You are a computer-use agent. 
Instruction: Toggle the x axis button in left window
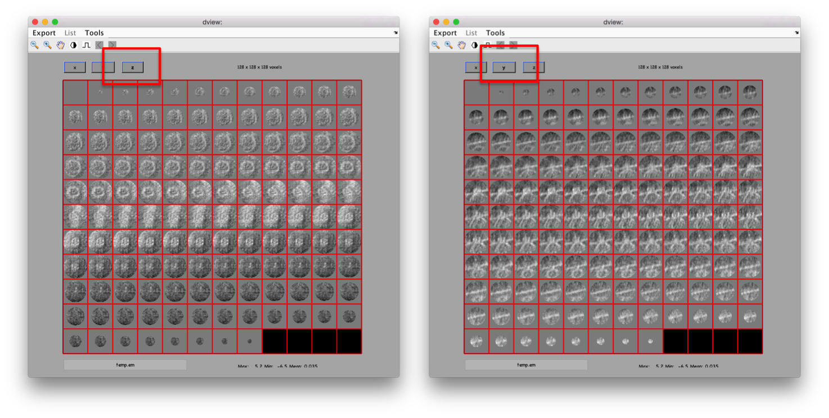pyautogui.click(x=75, y=67)
